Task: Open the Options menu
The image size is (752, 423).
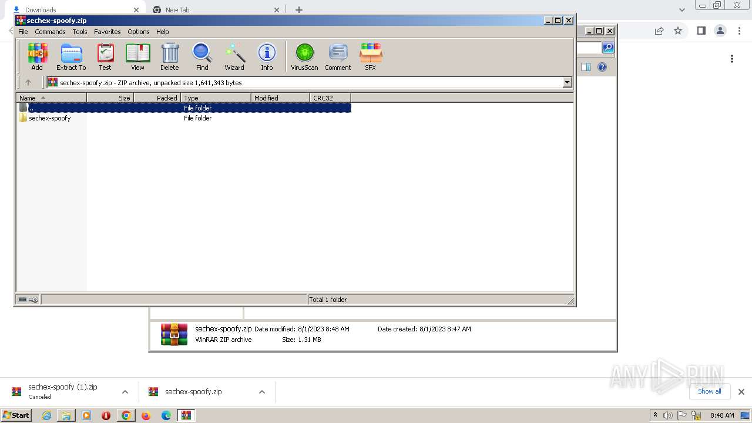Action: coord(139,32)
